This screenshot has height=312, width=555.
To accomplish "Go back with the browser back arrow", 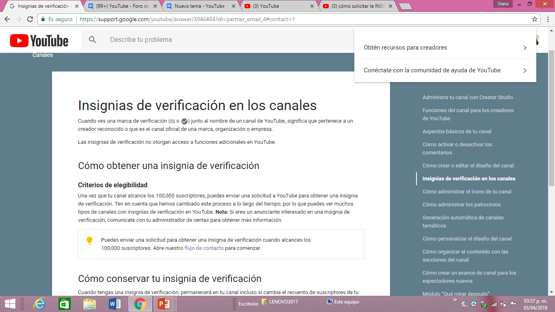I will click(x=7, y=19).
